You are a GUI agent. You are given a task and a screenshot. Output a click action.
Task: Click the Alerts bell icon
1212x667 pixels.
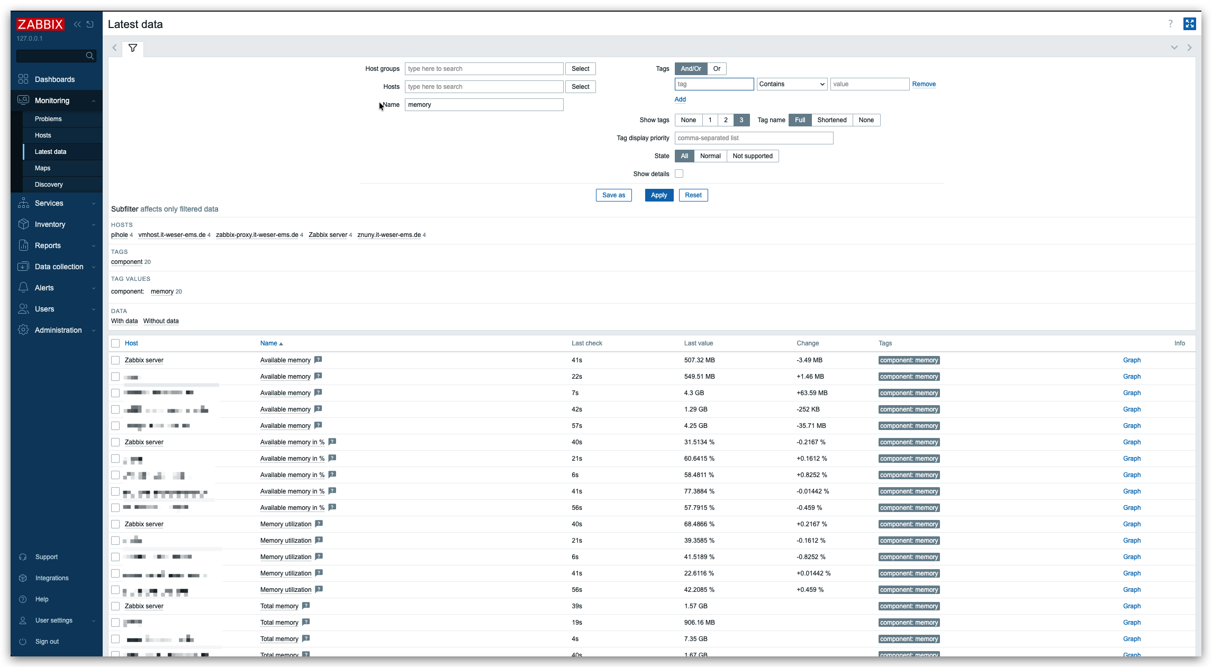(23, 288)
